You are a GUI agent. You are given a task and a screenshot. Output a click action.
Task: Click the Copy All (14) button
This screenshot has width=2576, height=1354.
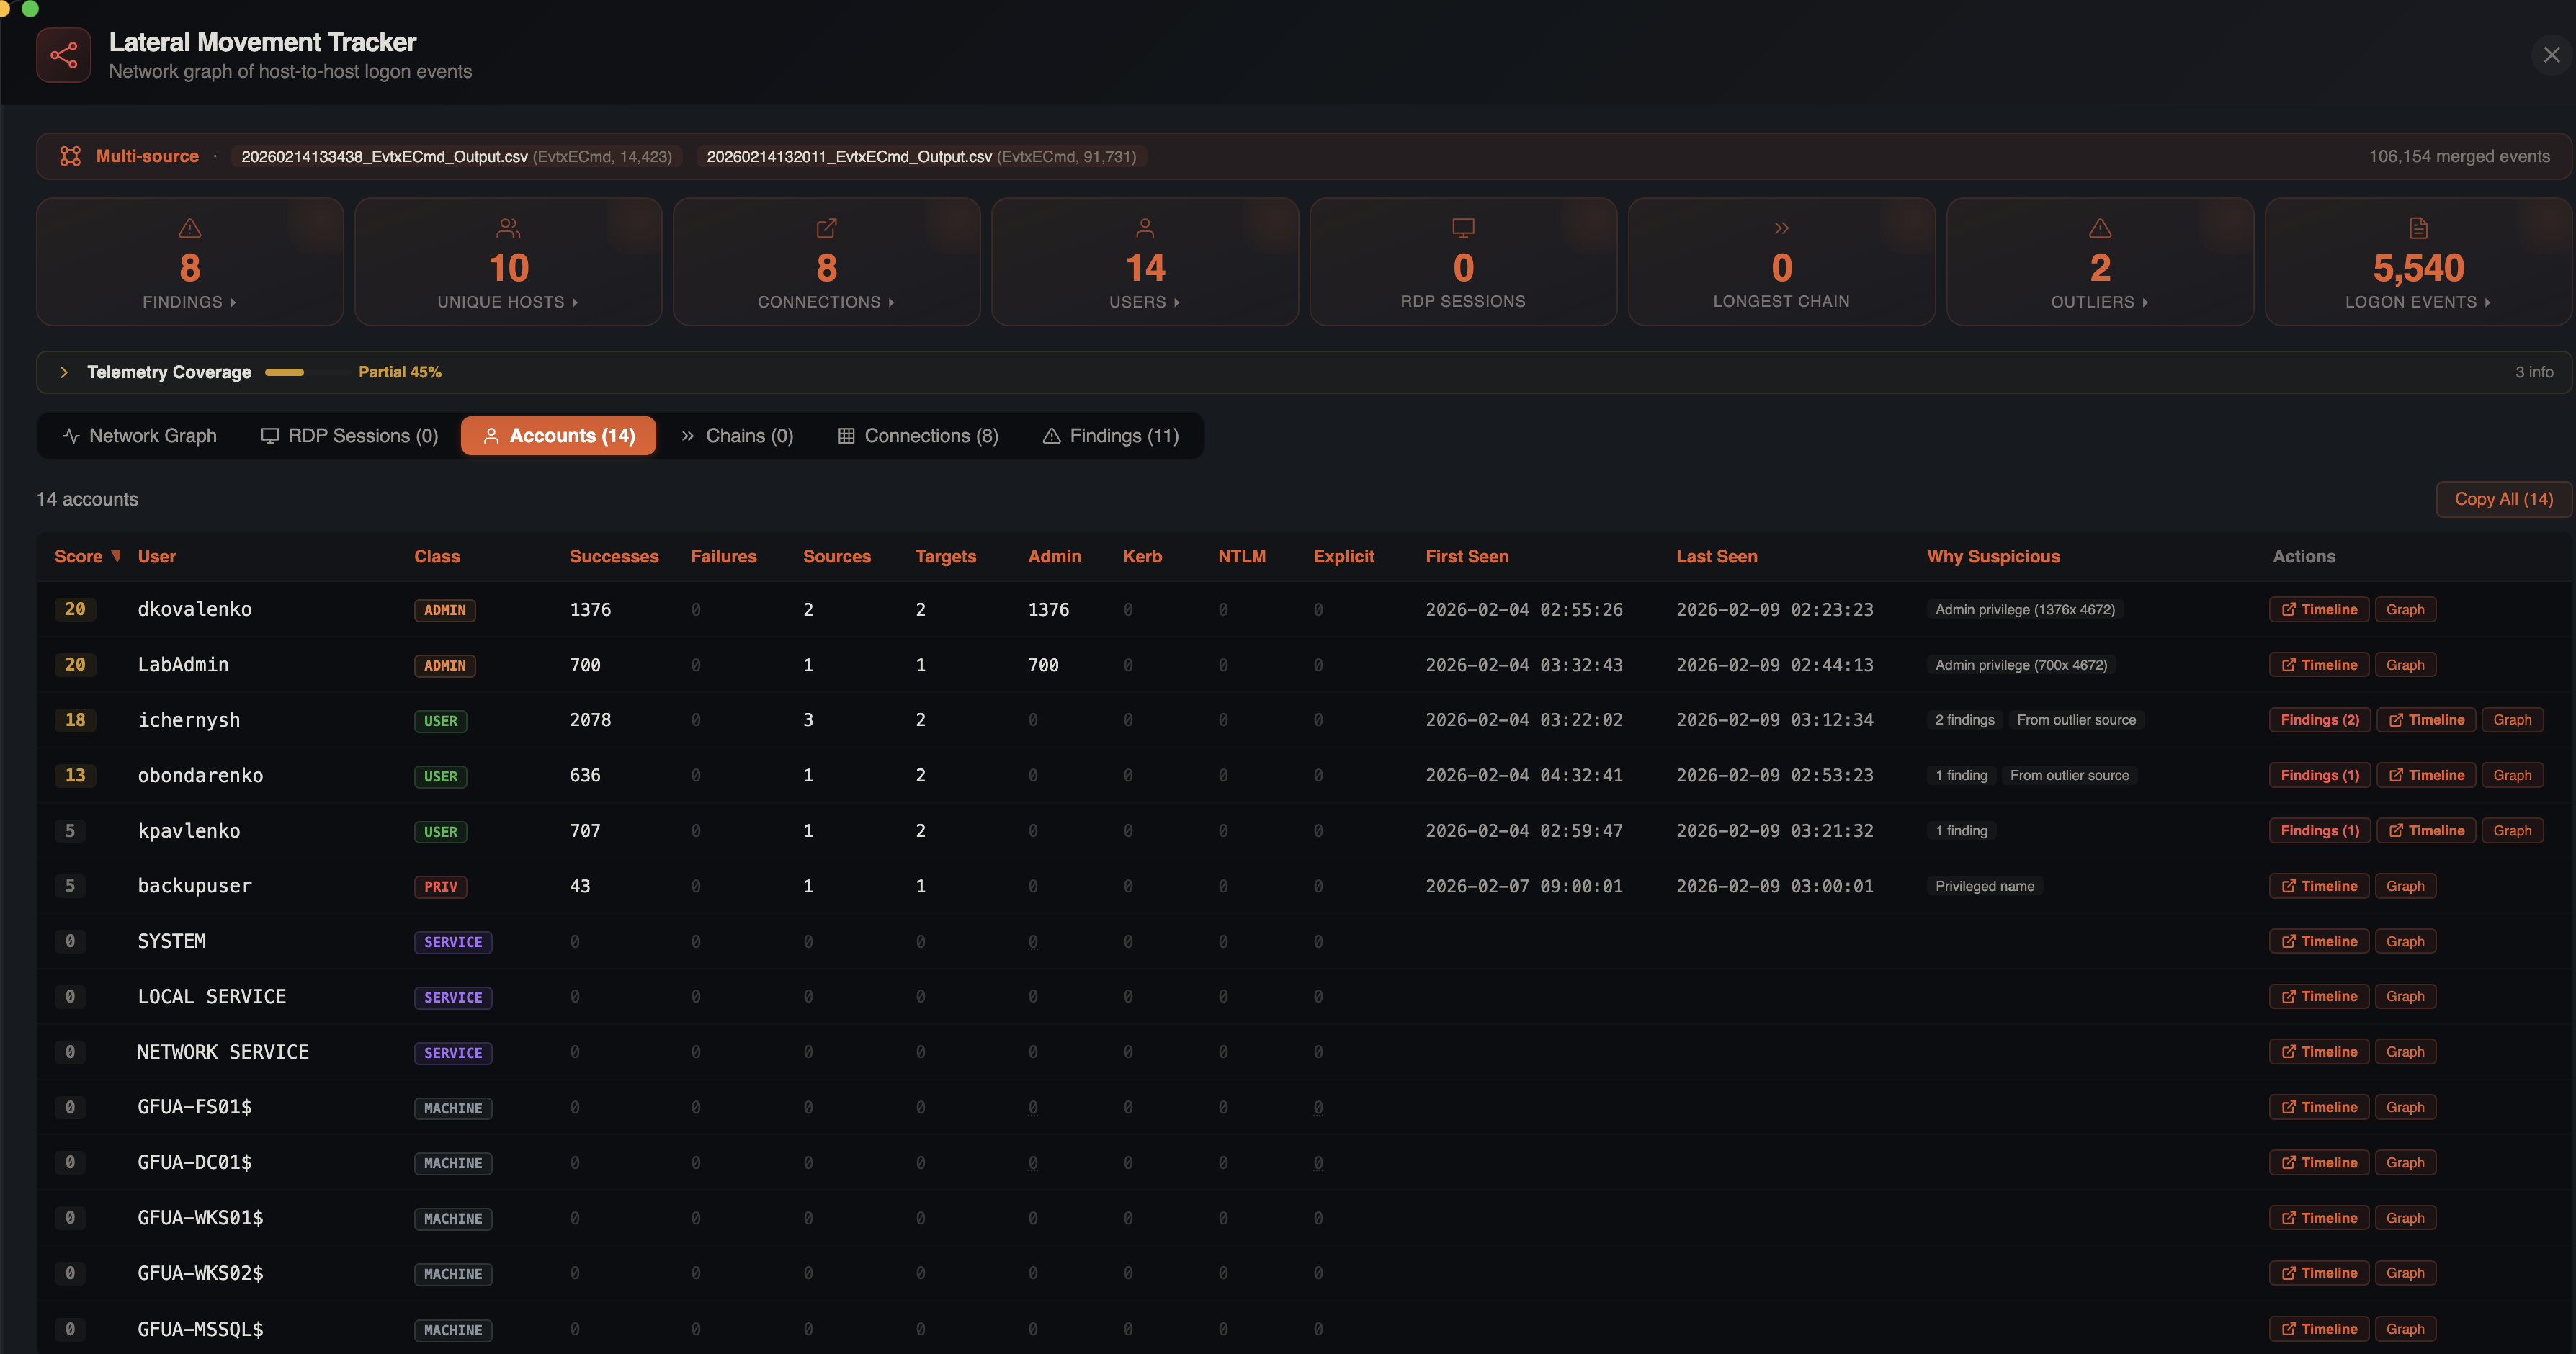(x=2503, y=499)
